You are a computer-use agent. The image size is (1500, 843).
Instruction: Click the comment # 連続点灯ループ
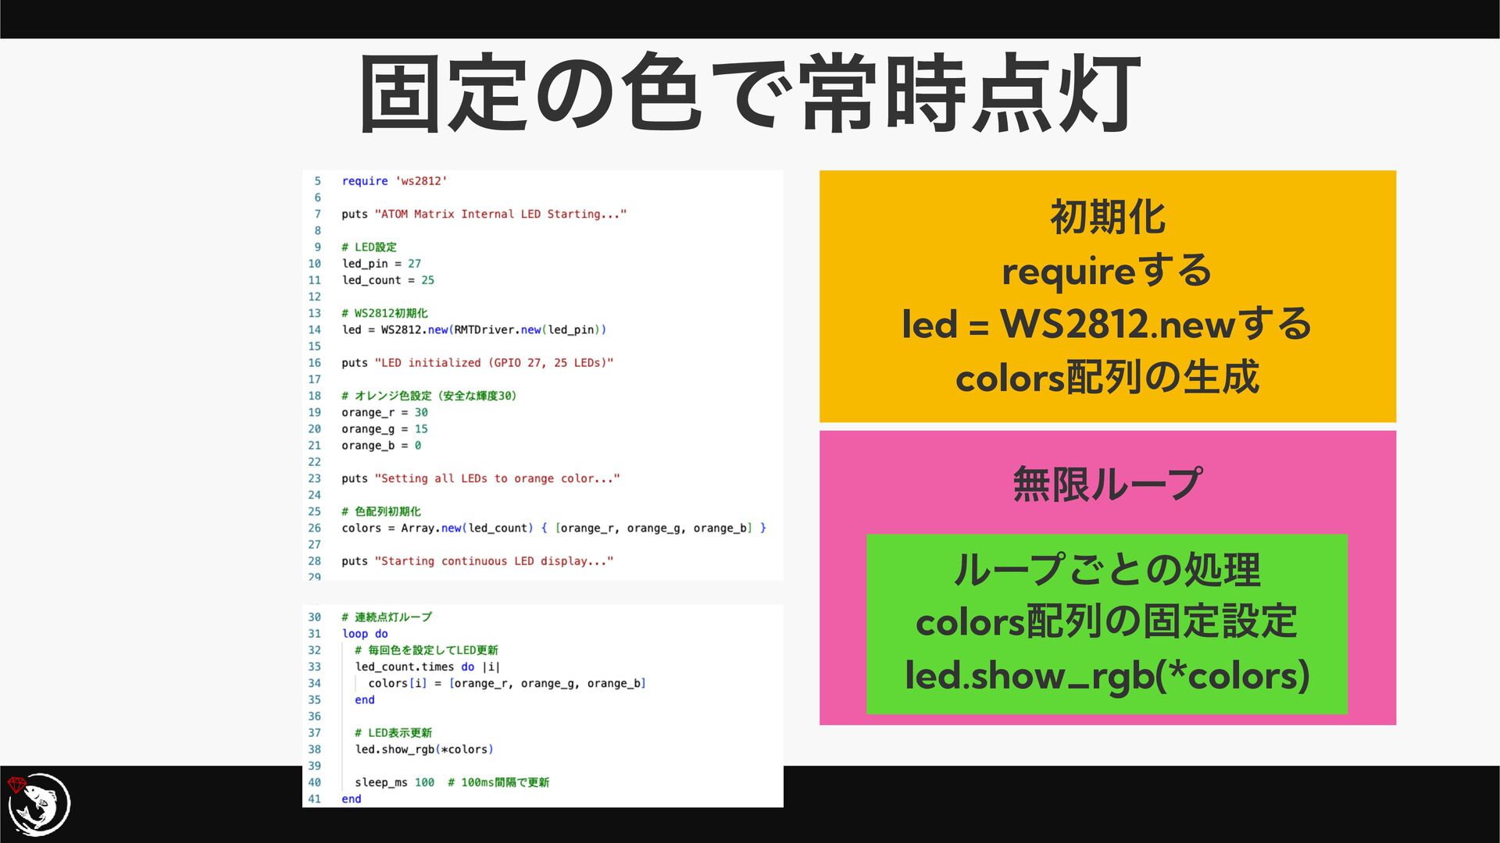click(x=387, y=617)
